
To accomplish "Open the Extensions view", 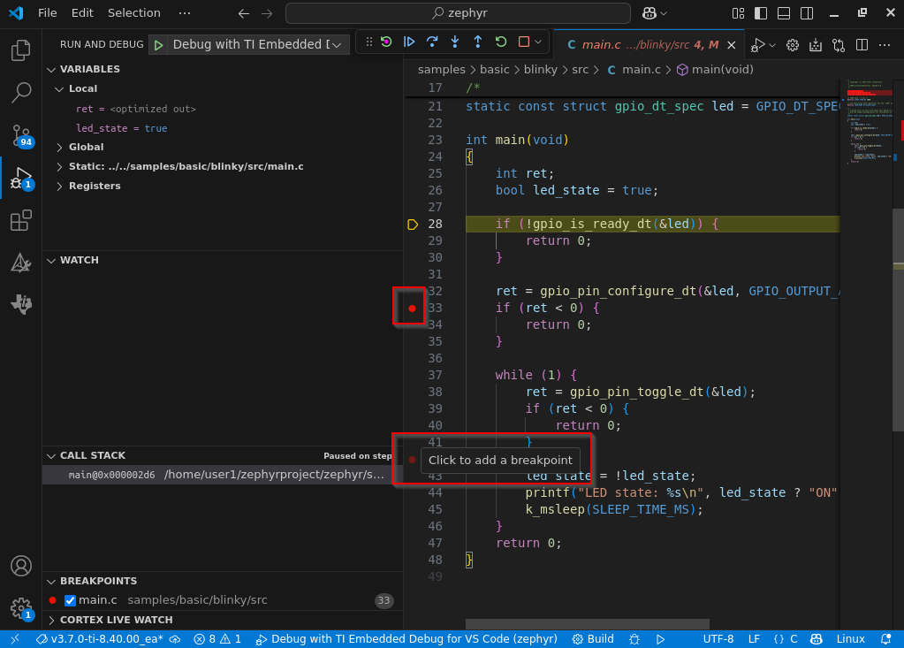I will tap(21, 220).
